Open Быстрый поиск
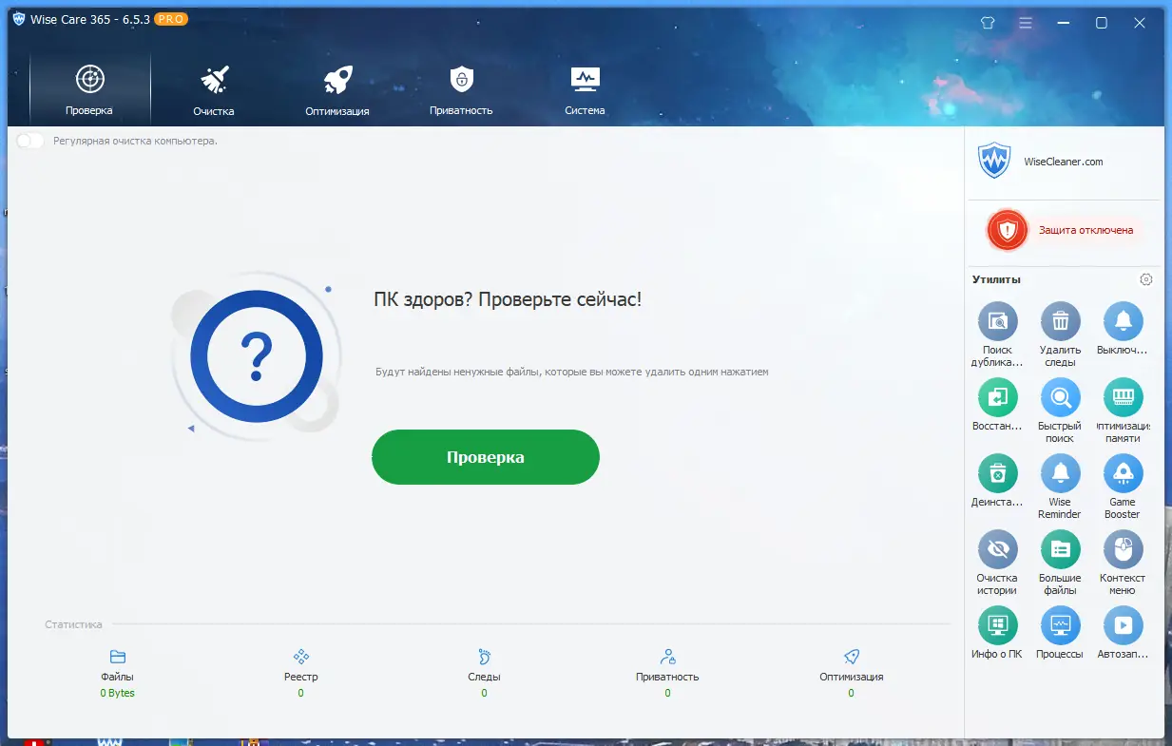Screen dimensions: 1172x746 [1060, 397]
